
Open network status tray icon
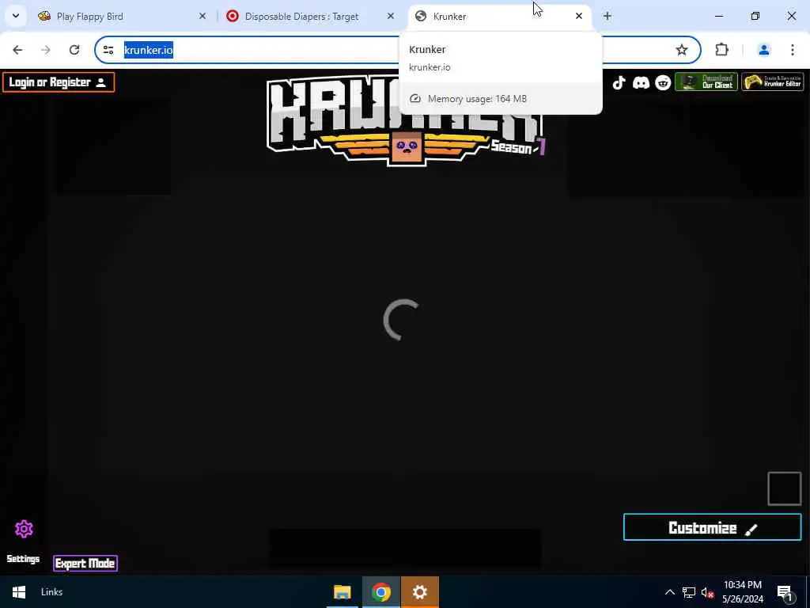(689, 592)
